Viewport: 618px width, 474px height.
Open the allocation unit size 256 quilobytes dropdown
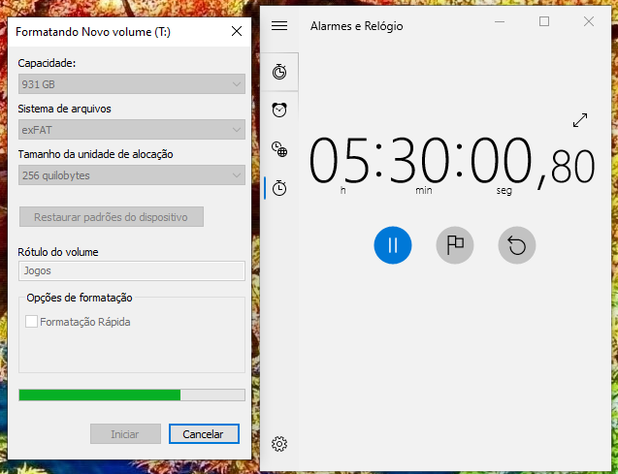pyautogui.click(x=132, y=175)
